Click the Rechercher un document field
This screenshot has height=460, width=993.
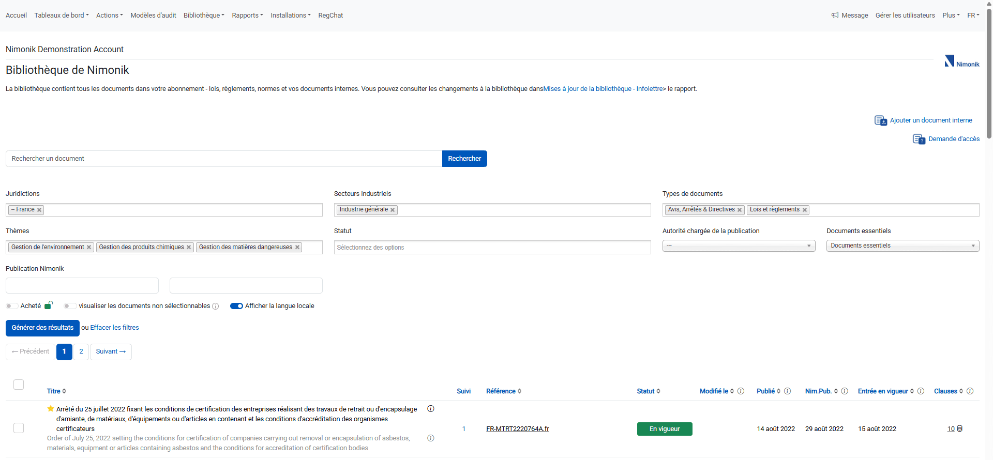click(224, 159)
